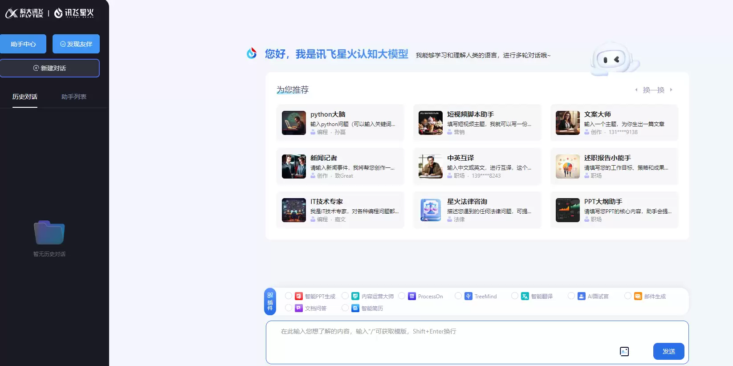This screenshot has width=733, height=366.
Task: Click the robot mascot icon
Action: coord(614,59)
